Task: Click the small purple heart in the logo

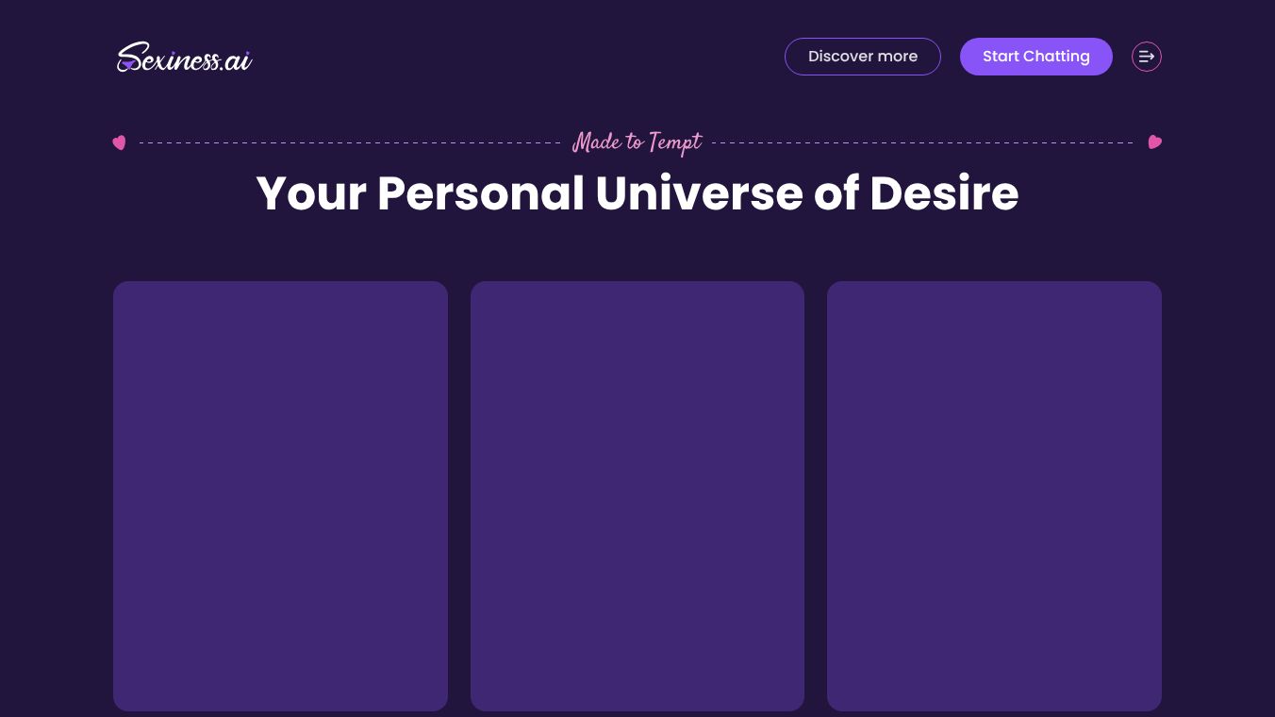Action: pyautogui.click(x=126, y=65)
